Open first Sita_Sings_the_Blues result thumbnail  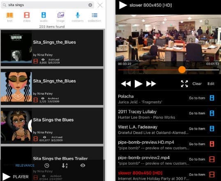coord(16,48)
